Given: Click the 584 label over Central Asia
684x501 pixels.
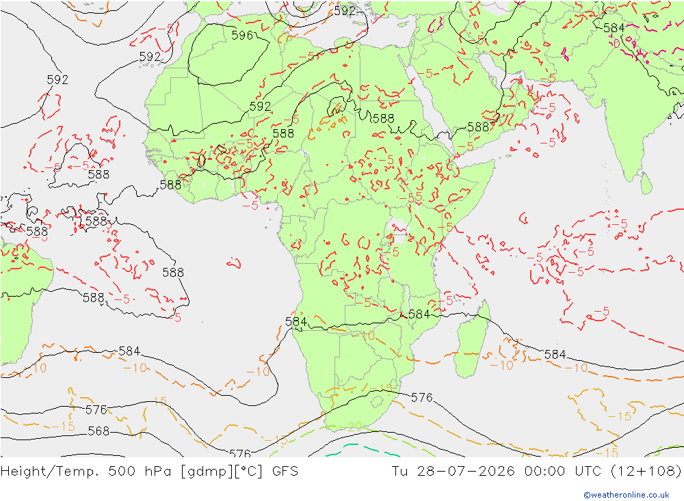Looking at the screenshot, I should pos(614,28).
